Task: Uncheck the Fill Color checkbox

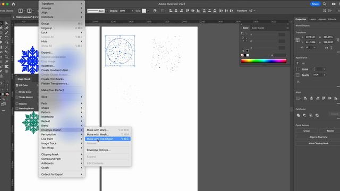Action: point(17,85)
